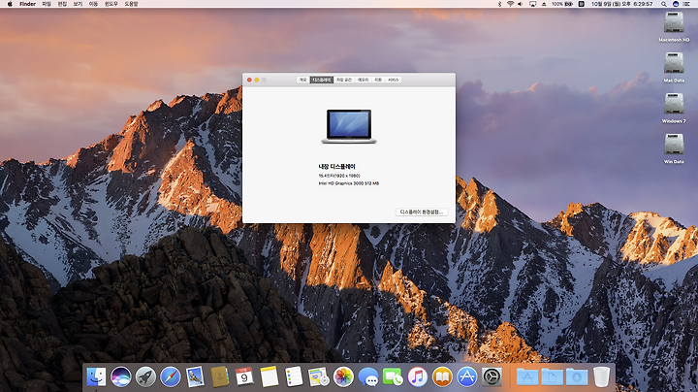Open 이동 (Go) menu
The image size is (698, 392).
pos(93,4)
